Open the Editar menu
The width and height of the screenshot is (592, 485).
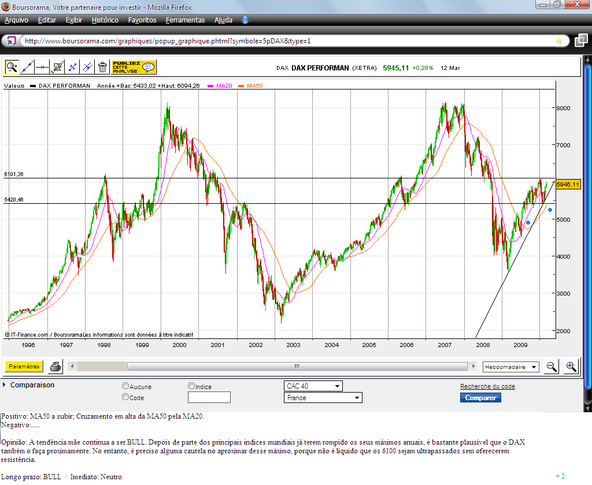pyautogui.click(x=47, y=20)
